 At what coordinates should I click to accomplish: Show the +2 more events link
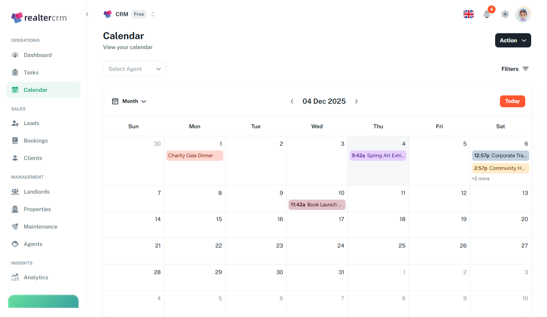click(481, 178)
